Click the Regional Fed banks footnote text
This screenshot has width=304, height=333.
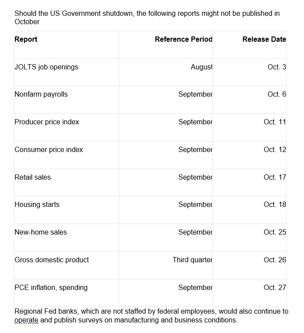tap(151, 315)
